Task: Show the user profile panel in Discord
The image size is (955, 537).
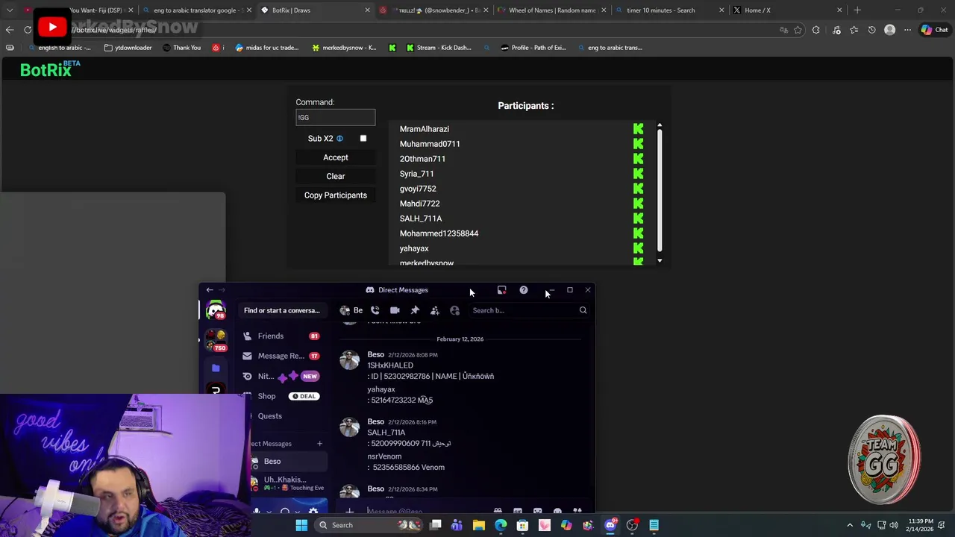Action: (454, 310)
